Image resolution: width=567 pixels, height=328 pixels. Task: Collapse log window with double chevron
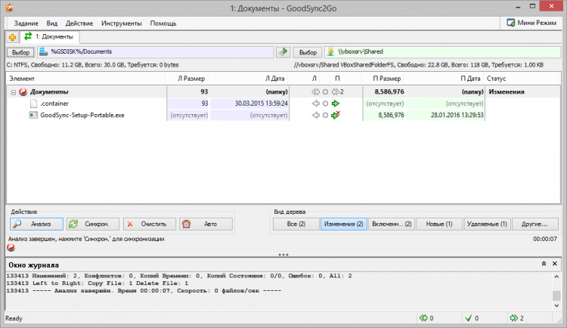pos(544,264)
